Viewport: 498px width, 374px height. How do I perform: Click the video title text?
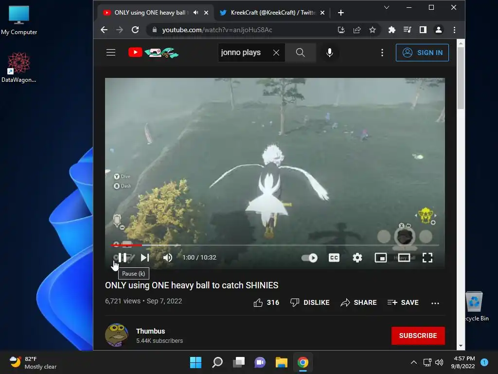pos(192,285)
